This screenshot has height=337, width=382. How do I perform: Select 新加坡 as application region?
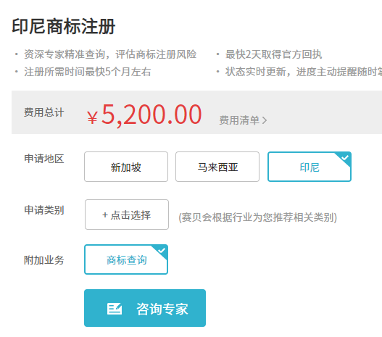[x=126, y=167]
